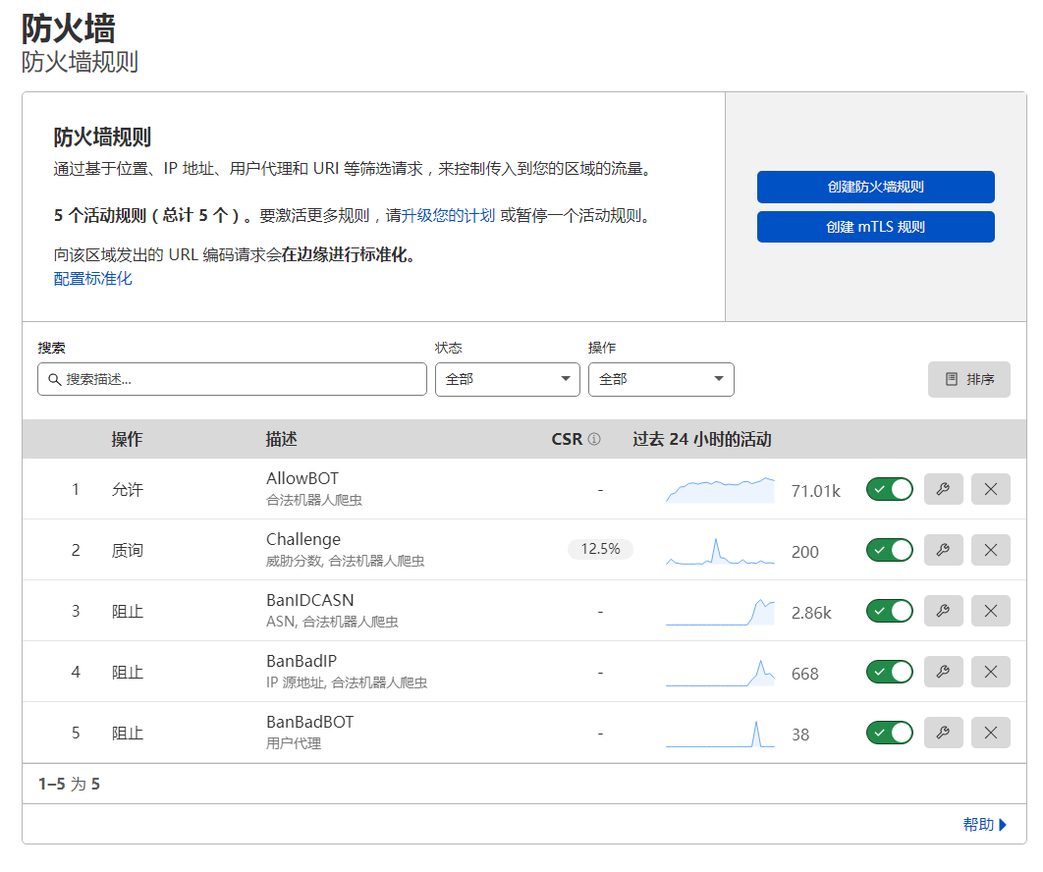The height and width of the screenshot is (872, 1043).
Task: View AllowBOT 24-hour activity sparkline
Action: pyautogui.click(x=721, y=490)
